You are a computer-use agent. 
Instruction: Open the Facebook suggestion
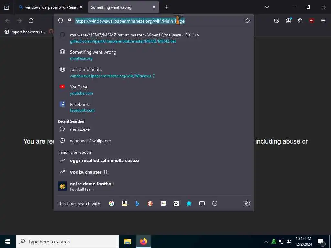click(154, 107)
